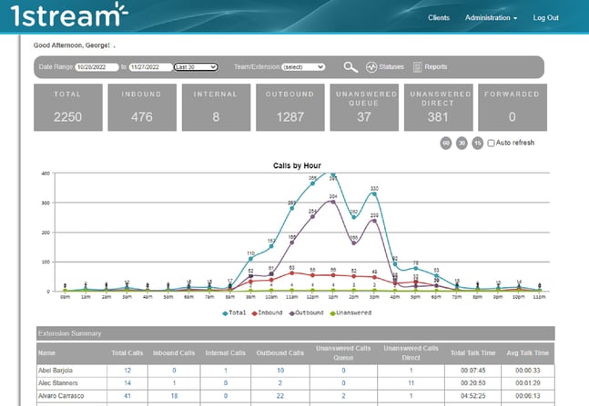Sort by Total Calls column header
The width and height of the screenshot is (589, 406).
(127, 353)
